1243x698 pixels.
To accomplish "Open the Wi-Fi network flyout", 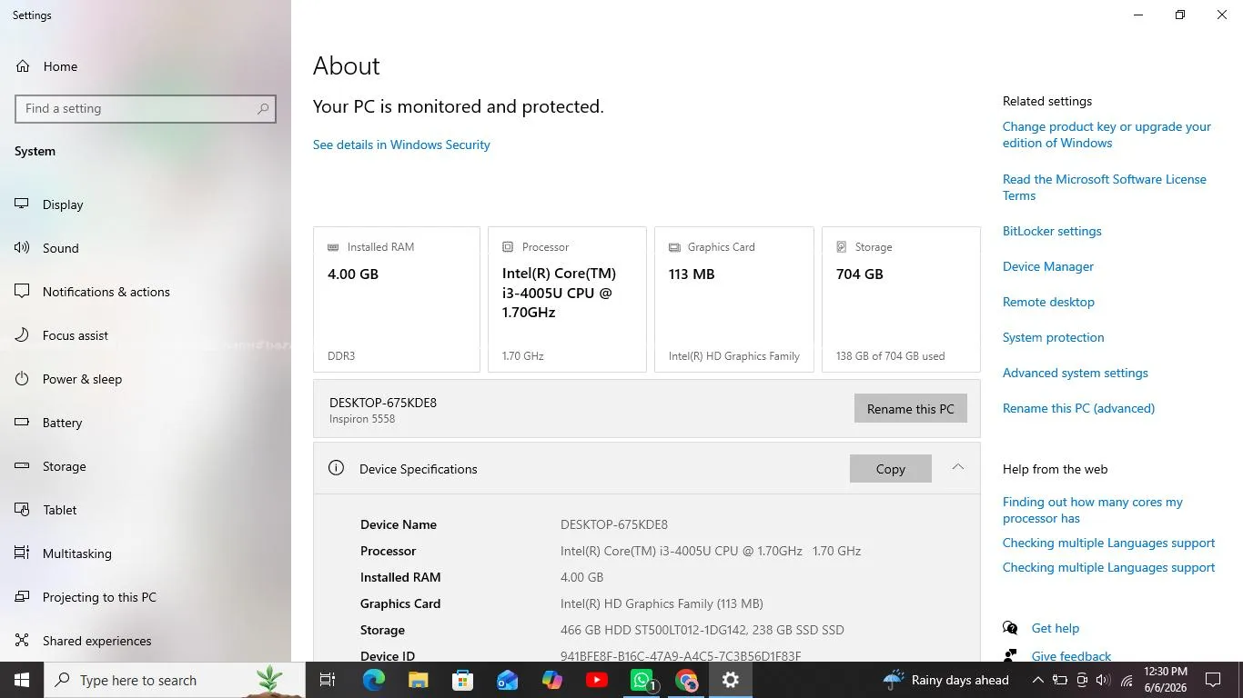I will (1127, 680).
